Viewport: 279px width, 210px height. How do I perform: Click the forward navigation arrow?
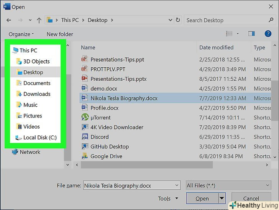20,20
